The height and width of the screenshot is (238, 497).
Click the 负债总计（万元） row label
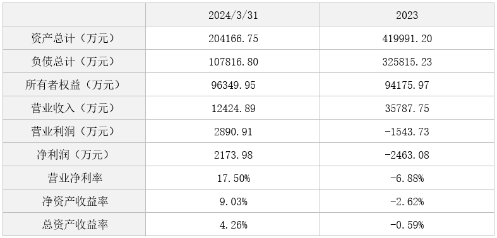click(74, 61)
